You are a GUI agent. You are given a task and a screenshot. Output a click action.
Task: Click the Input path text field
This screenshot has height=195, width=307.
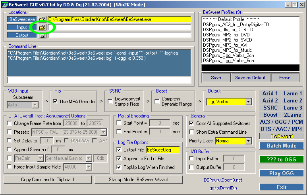coord(120,27)
